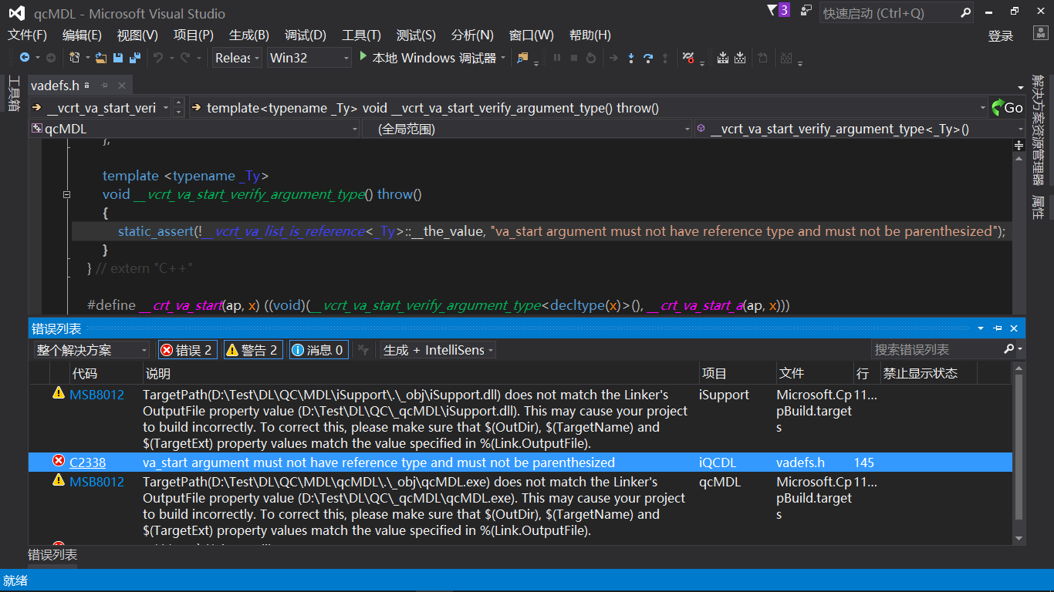Viewport: 1054px width, 592px height.
Task: Open the 工具箱 side tab
Action: [x=14, y=94]
